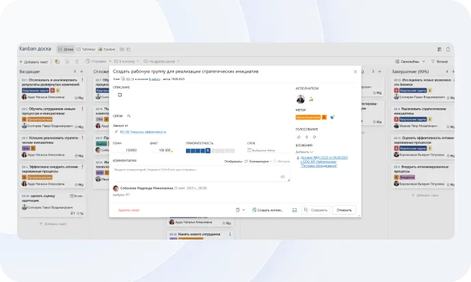Add an executor under Исполнители
The image size is (471, 282).
tap(312, 100)
